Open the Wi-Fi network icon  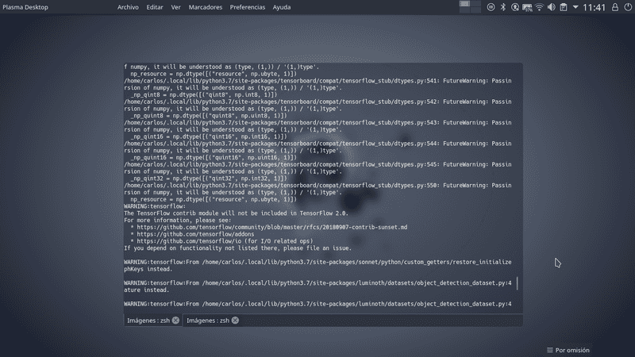pyautogui.click(x=539, y=7)
